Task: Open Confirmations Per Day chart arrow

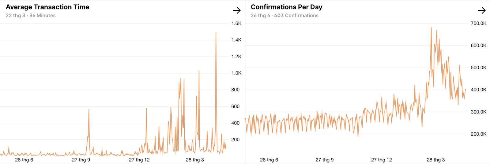Action: point(482,10)
